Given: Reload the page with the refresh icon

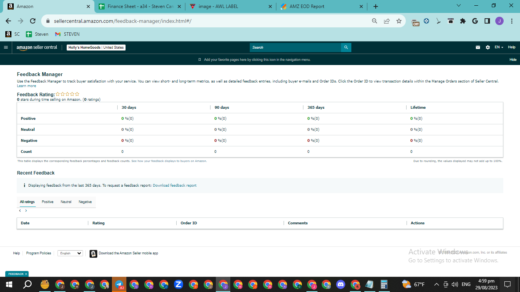Looking at the screenshot, I should (x=33, y=21).
